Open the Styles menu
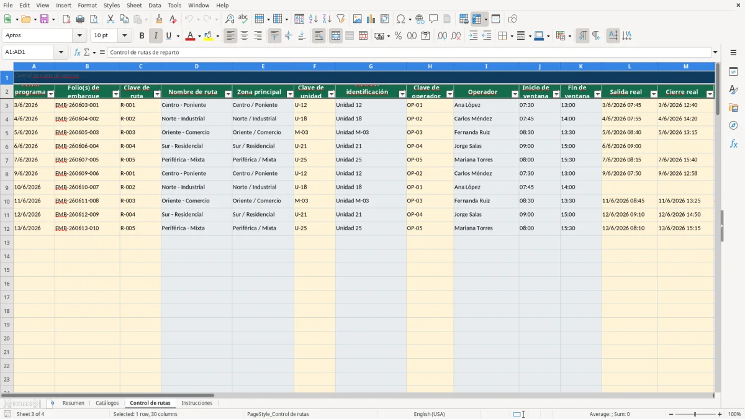This screenshot has width=745, height=419. [x=112, y=5]
